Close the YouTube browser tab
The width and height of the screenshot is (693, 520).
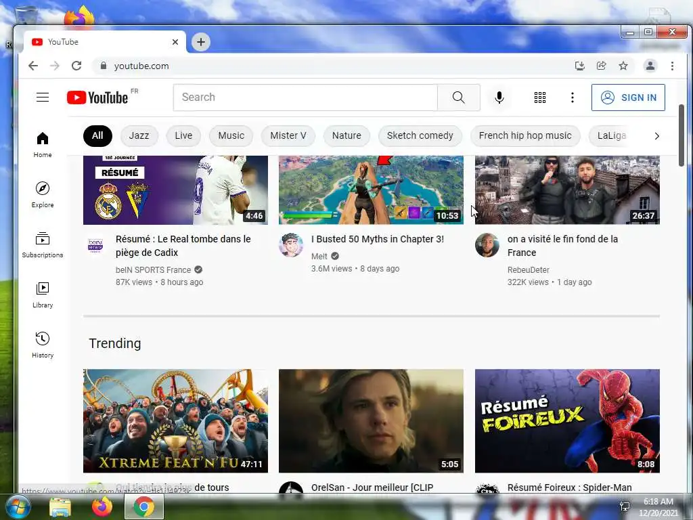pos(175,42)
